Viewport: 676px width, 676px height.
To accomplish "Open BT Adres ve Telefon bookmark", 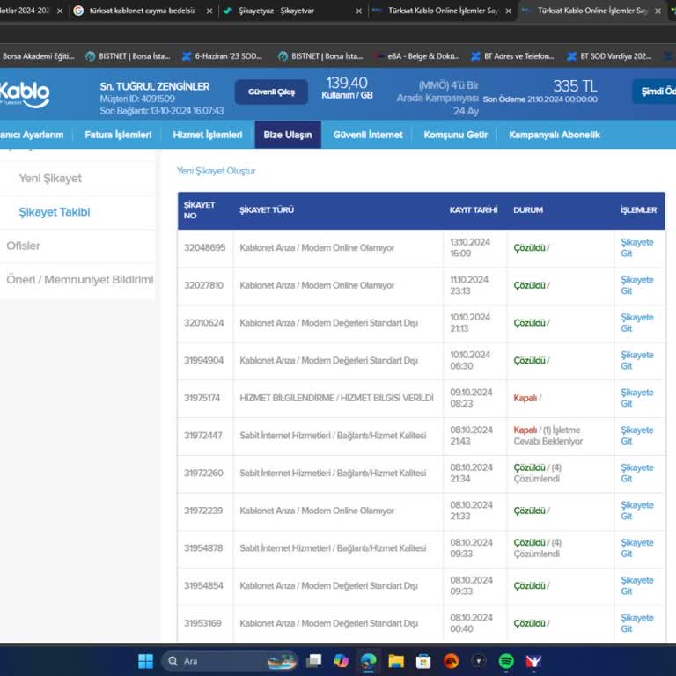I will coord(513,56).
